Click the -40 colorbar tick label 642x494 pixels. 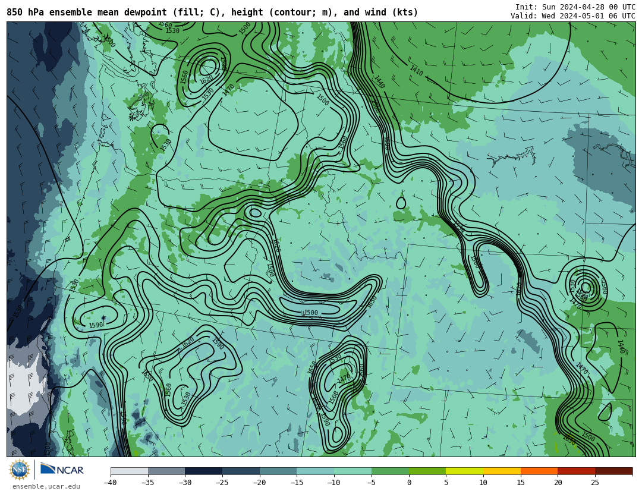(110, 483)
